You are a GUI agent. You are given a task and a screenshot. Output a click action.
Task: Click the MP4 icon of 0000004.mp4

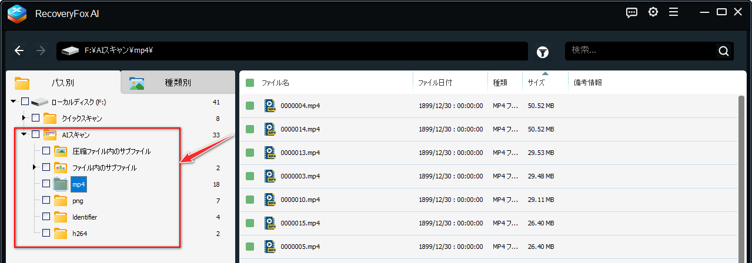[270, 106]
